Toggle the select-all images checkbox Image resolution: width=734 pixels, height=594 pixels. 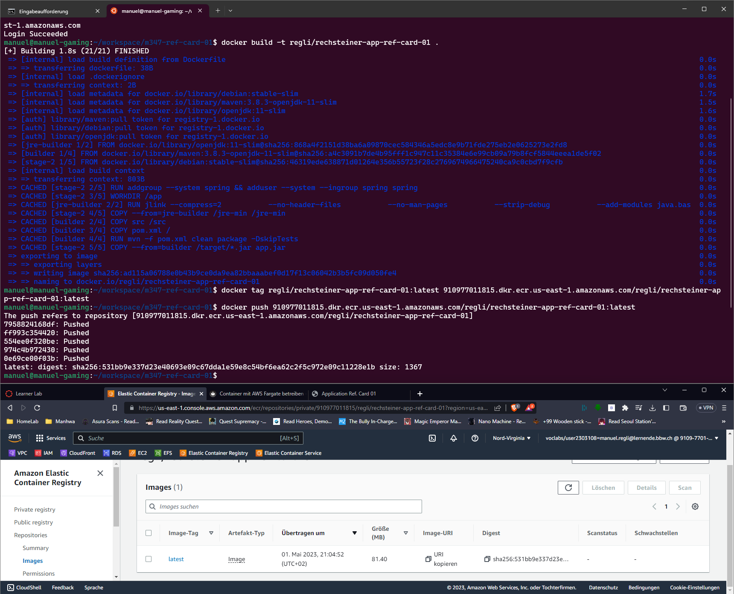[x=149, y=533]
